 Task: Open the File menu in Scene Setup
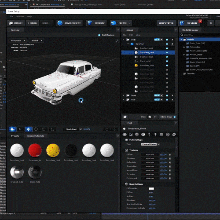click(x=11, y=16)
